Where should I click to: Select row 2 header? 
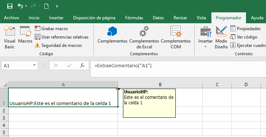point(4,110)
